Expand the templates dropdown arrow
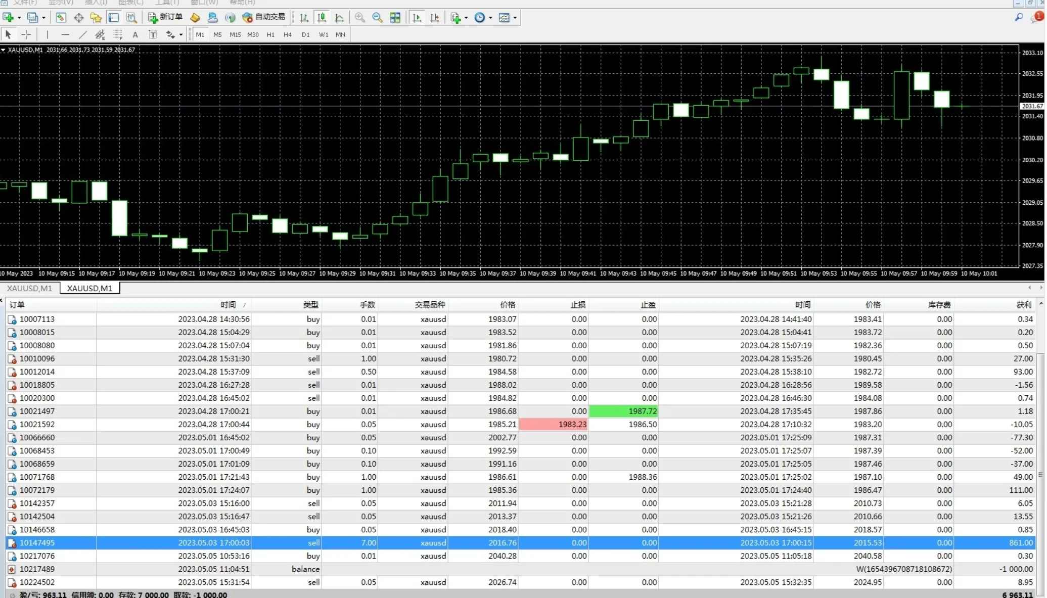The width and height of the screenshot is (1047, 598). point(515,18)
